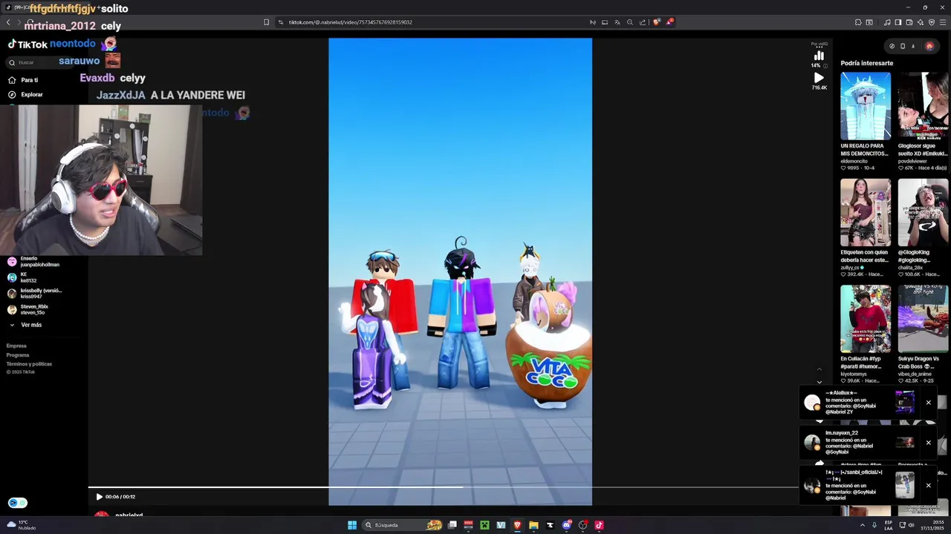Toggle the bottom-left floating switch button

[18, 503]
